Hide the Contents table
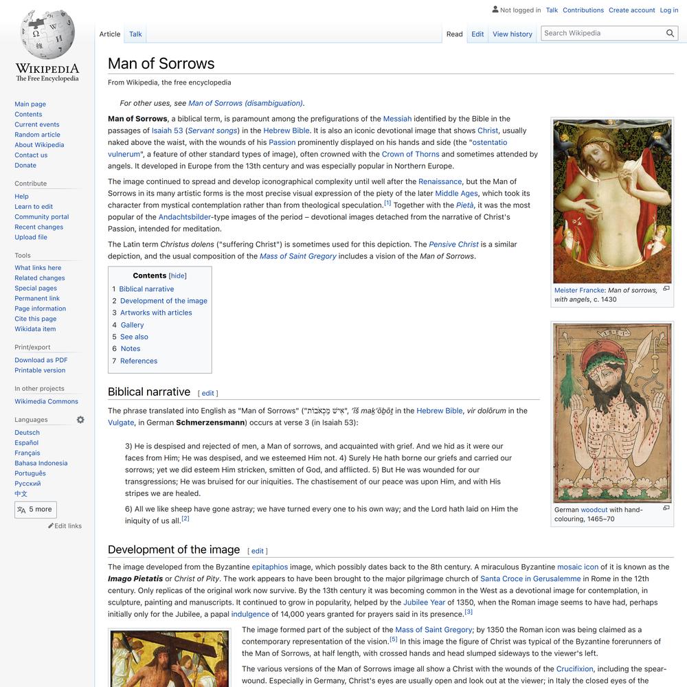Screen dimensions: 687x687 point(177,275)
